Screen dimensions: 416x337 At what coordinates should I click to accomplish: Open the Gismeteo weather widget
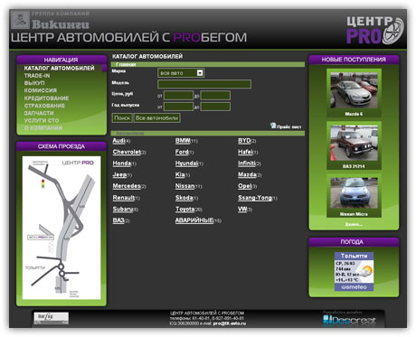click(x=354, y=272)
